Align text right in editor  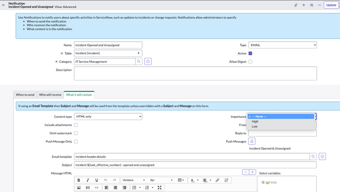coord(124,188)
